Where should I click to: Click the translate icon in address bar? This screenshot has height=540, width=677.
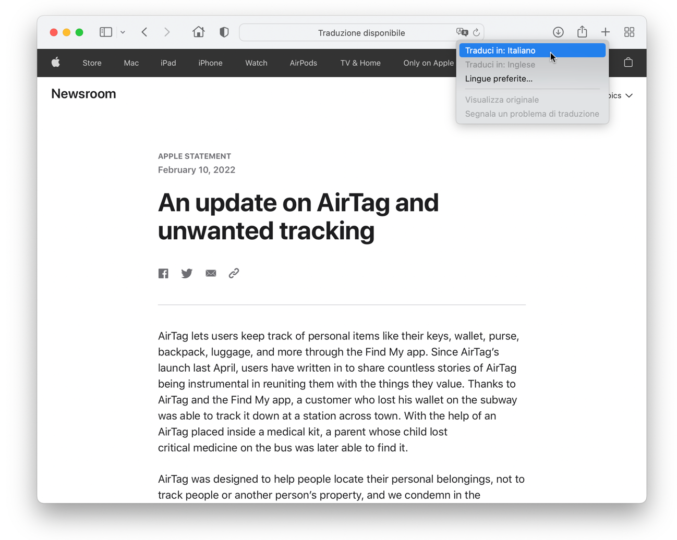(462, 32)
